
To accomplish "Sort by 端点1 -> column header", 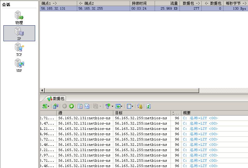I will click(58, 3).
